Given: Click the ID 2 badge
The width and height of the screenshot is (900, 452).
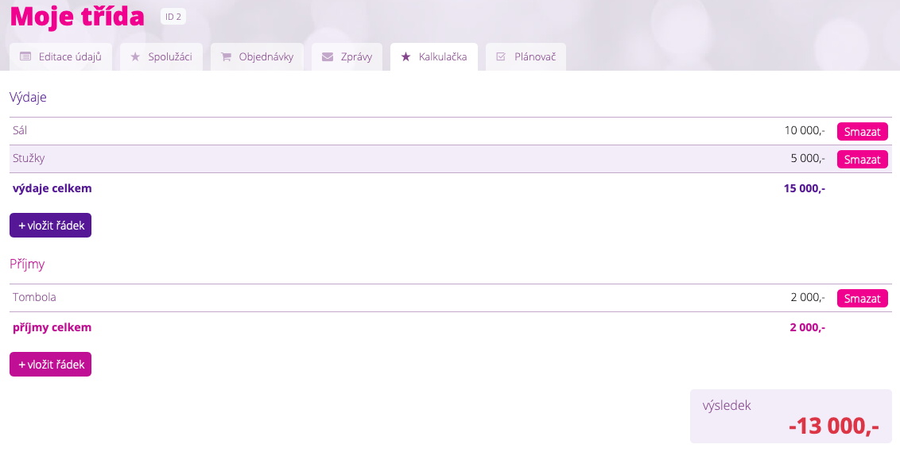Looking at the screenshot, I should click(173, 17).
